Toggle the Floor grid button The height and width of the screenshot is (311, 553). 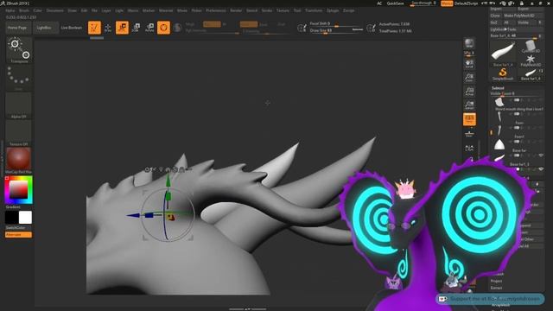469,134
